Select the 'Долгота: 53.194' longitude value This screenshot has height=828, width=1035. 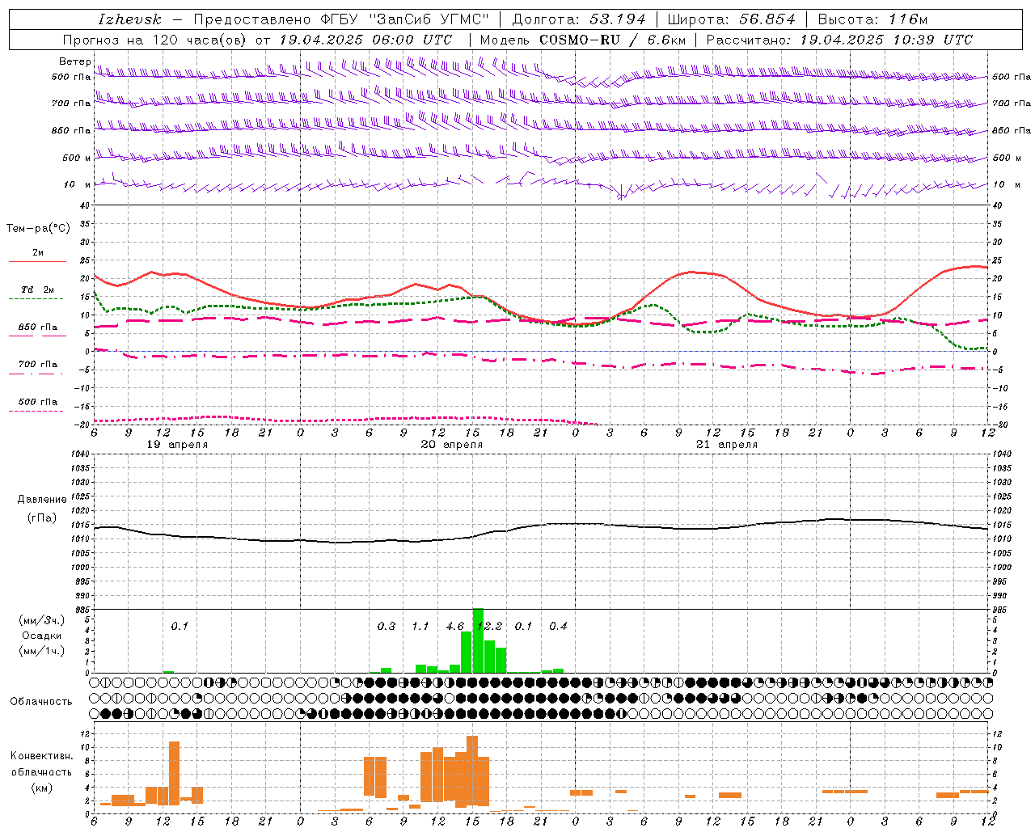pyautogui.click(x=579, y=19)
